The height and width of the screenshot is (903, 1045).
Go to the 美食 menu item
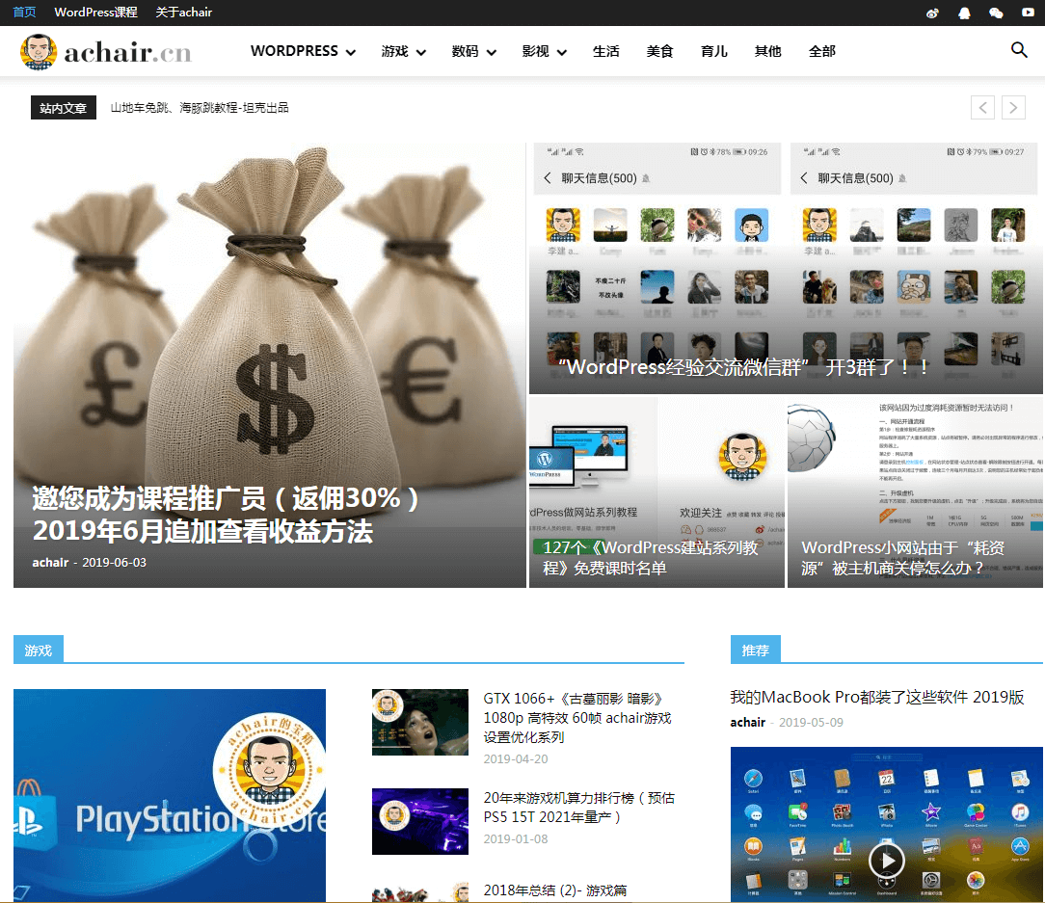point(660,51)
